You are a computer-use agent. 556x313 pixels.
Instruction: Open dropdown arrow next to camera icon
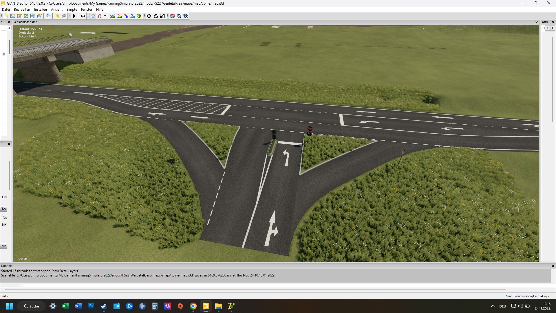[x=105, y=16]
